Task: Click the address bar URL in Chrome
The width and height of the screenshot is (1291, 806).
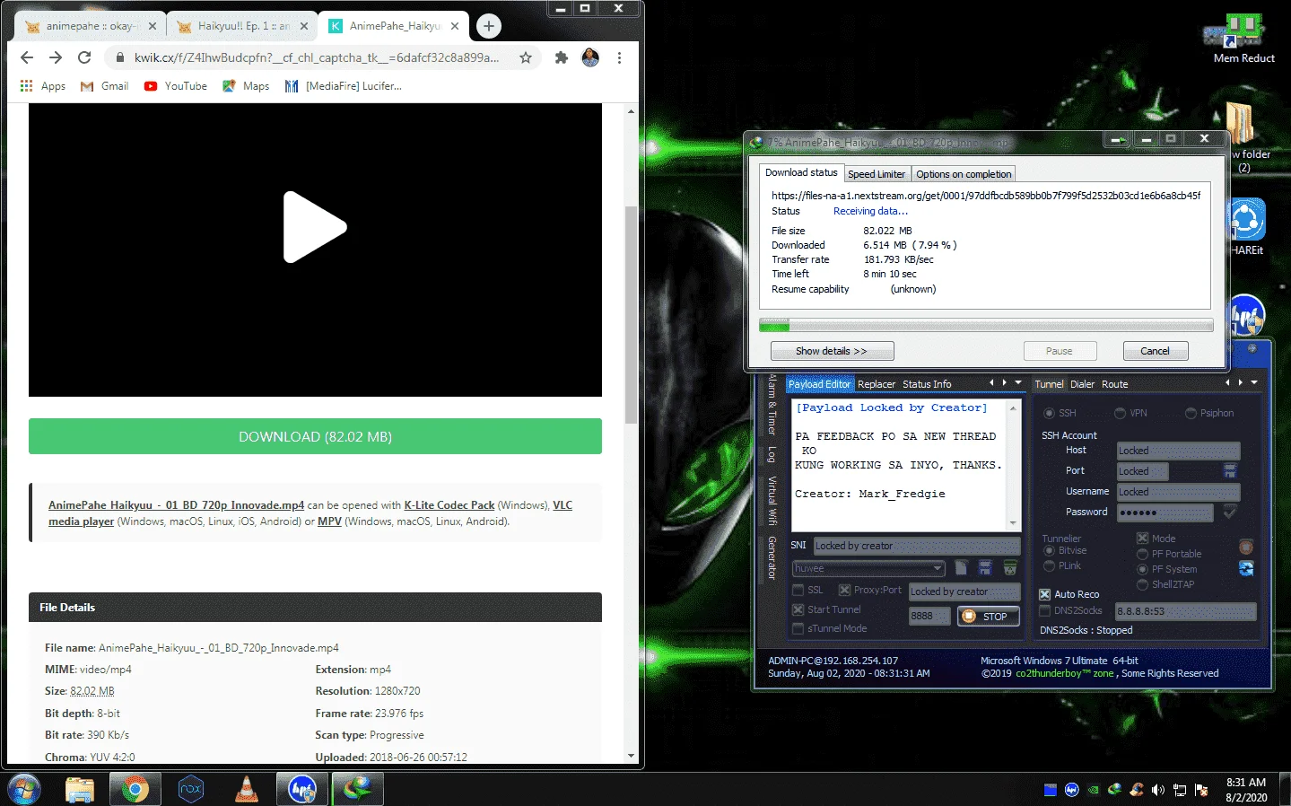Action: 316,57
